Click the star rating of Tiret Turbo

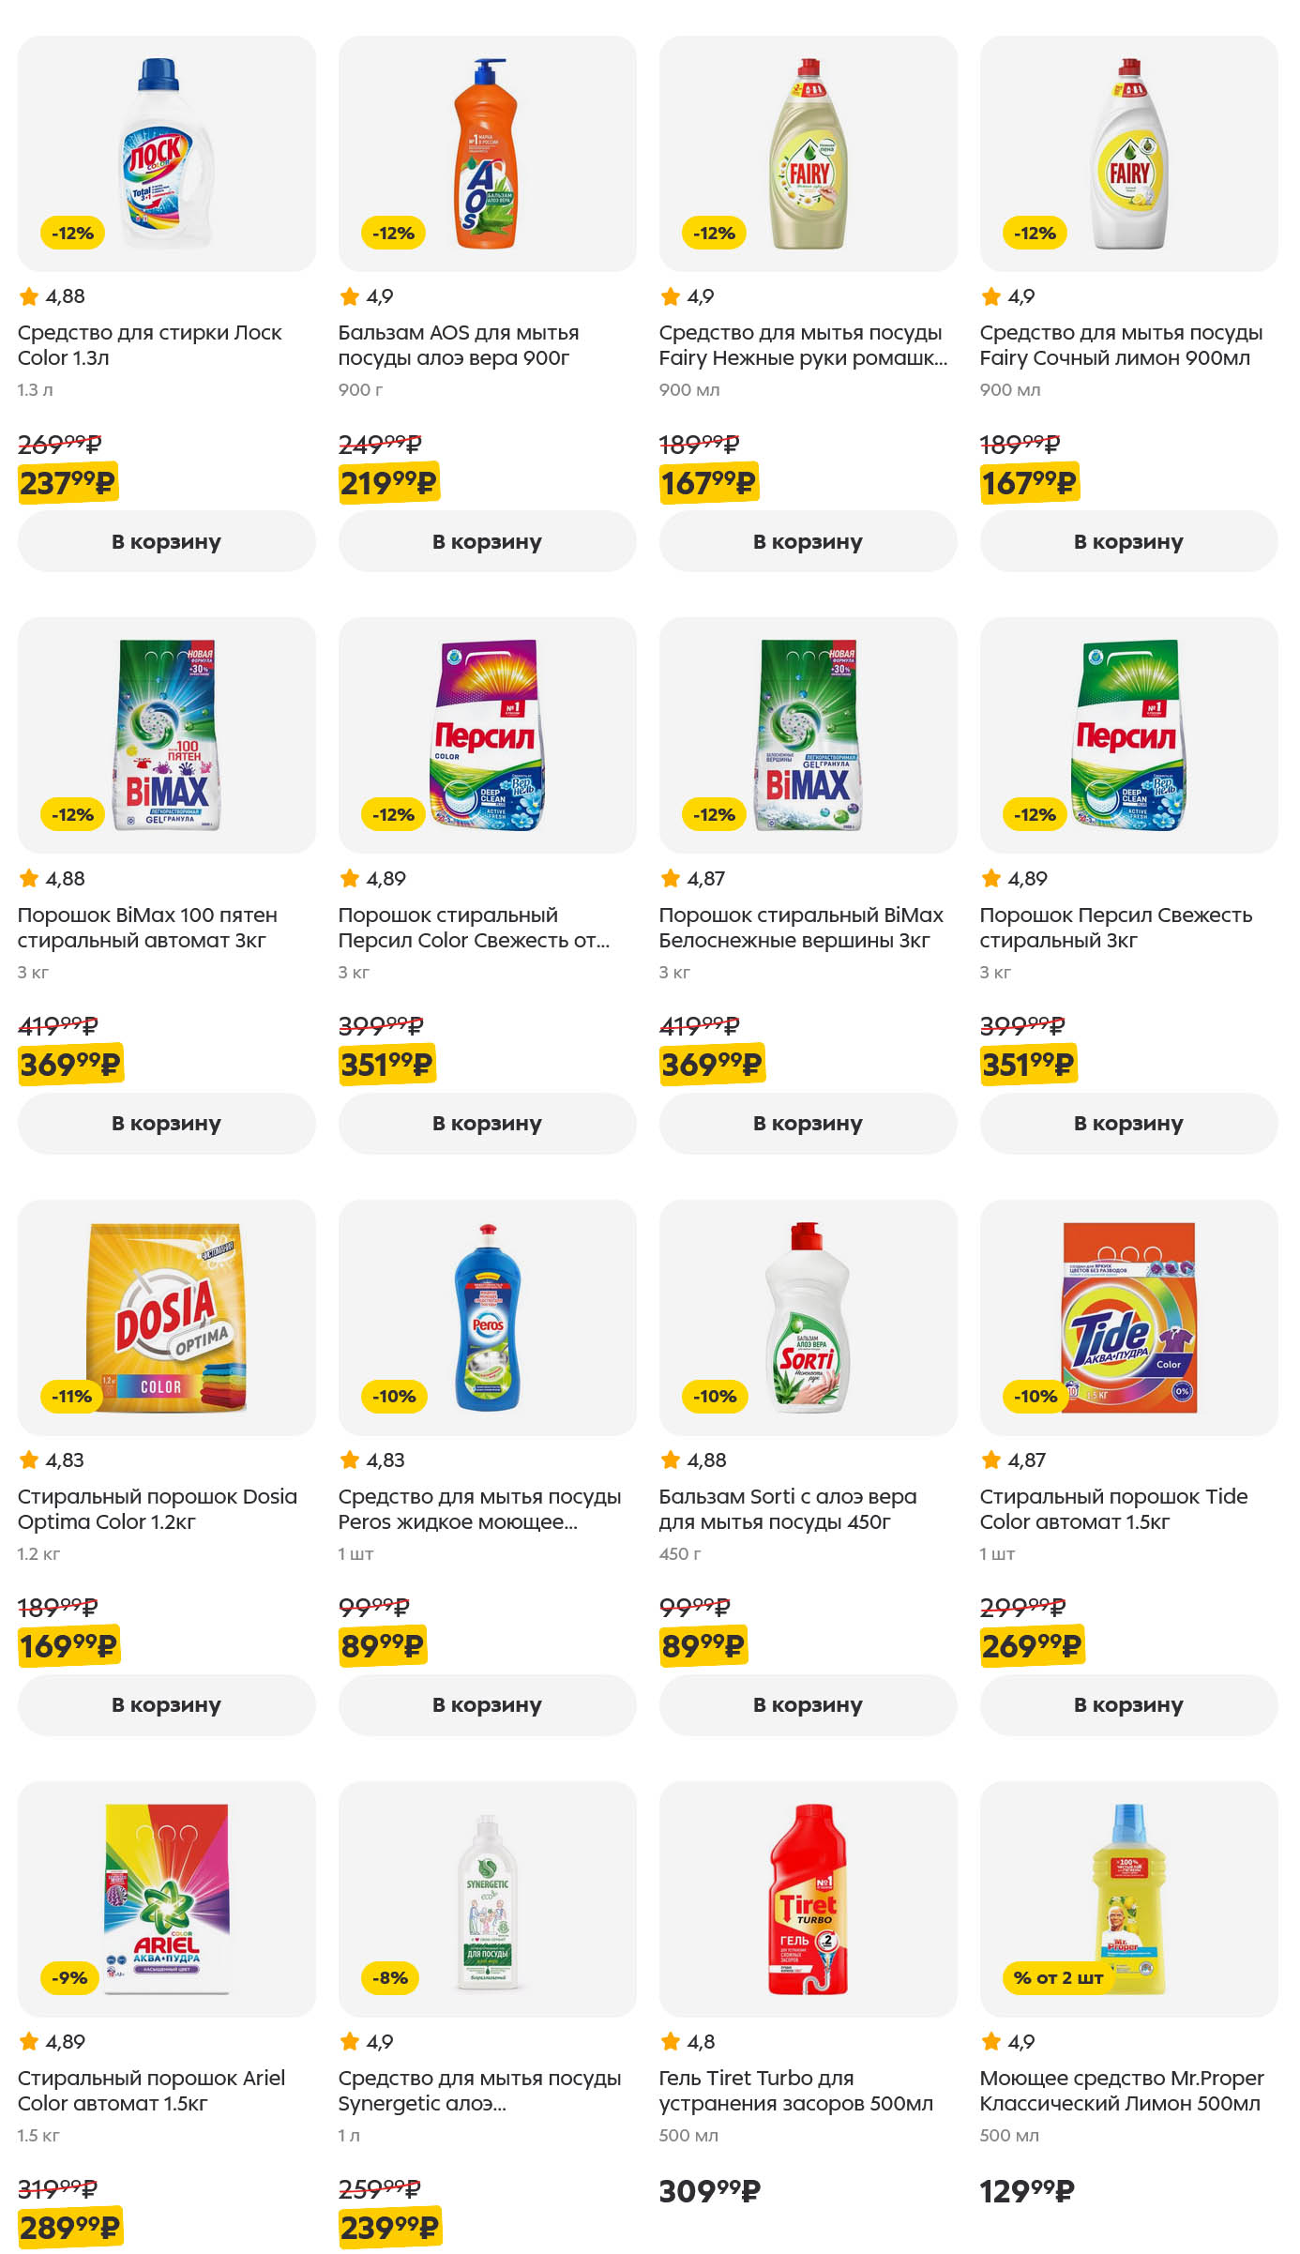point(688,2041)
